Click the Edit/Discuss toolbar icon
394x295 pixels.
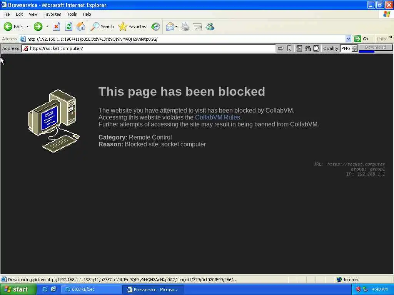point(197,27)
